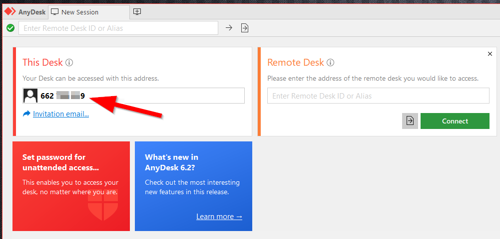Image resolution: width=500 pixels, height=239 pixels.
Task: Click the user avatar icon in This Desk
Action: tap(30, 96)
